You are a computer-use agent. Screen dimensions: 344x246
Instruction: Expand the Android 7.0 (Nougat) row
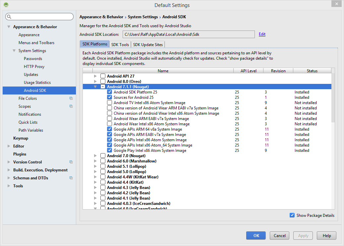pyautogui.click(x=95, y=156)
